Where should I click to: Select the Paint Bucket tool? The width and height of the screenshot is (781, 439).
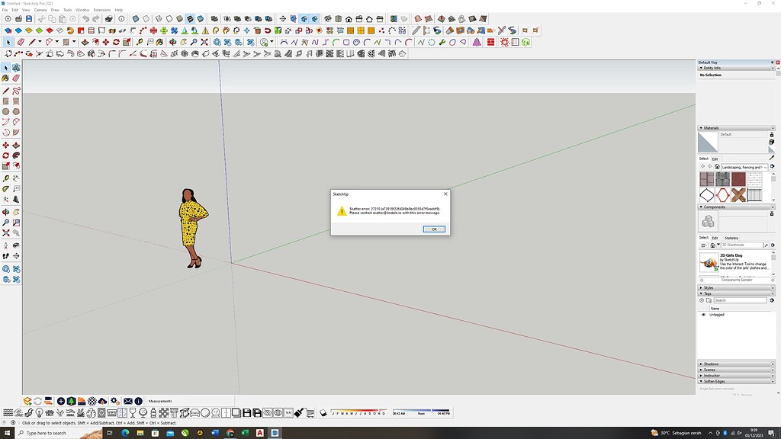5,79
